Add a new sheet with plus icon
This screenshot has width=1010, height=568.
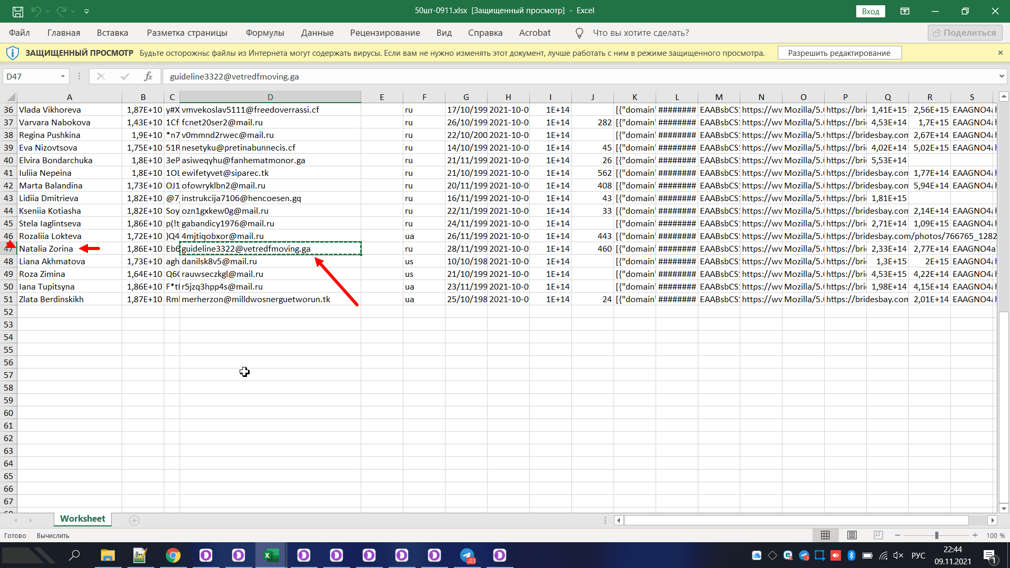pyautogui.click(x=134, y=520)
